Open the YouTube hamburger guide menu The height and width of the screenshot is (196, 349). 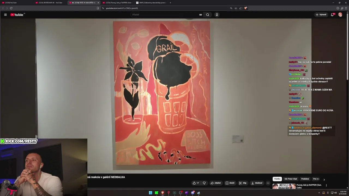pyautogui.click(x=5, y=15)
